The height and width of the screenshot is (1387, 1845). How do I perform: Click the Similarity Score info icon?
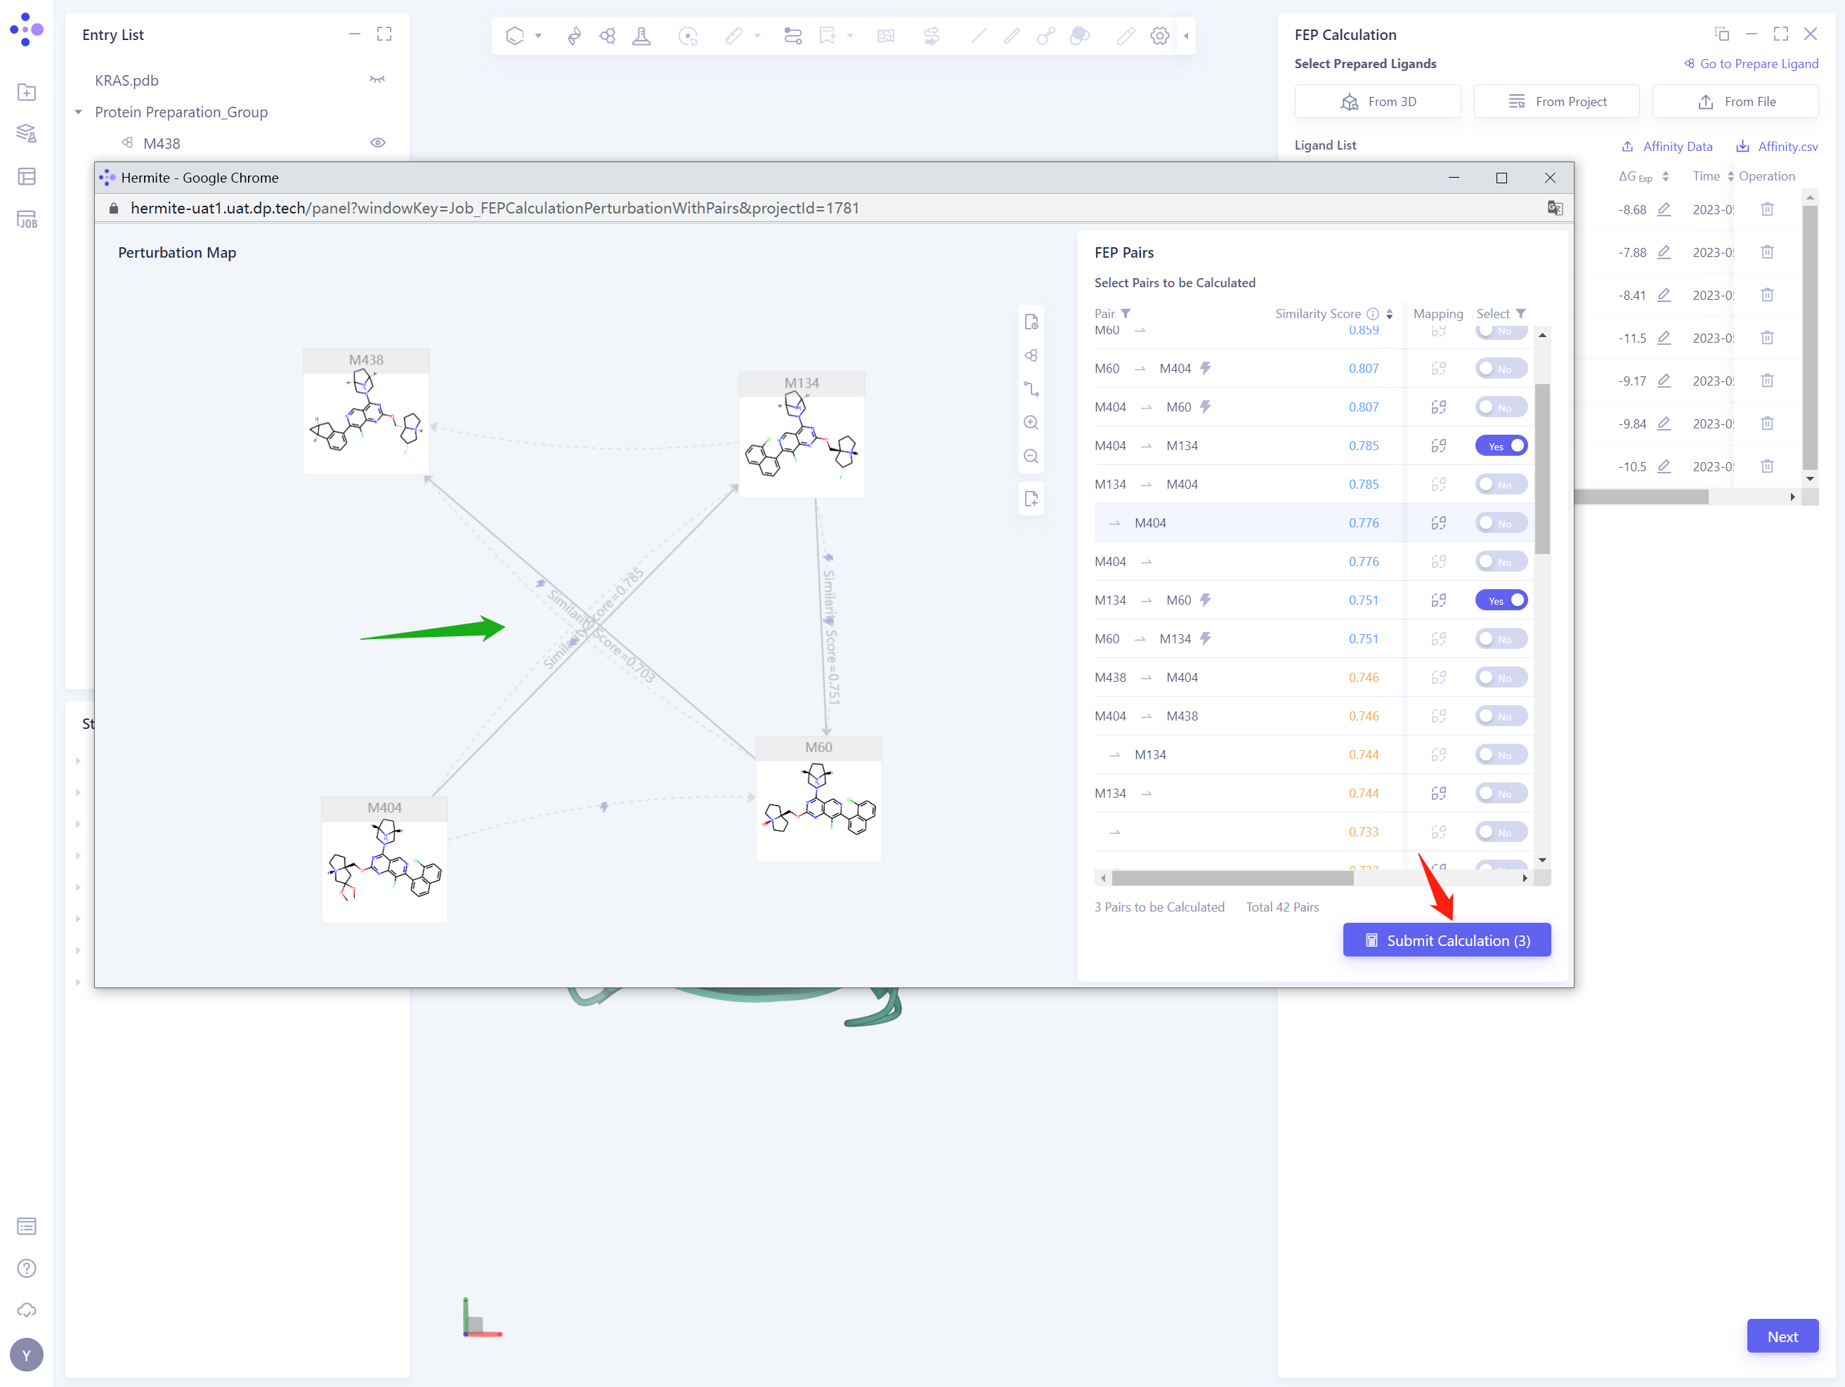(1372, 314)
